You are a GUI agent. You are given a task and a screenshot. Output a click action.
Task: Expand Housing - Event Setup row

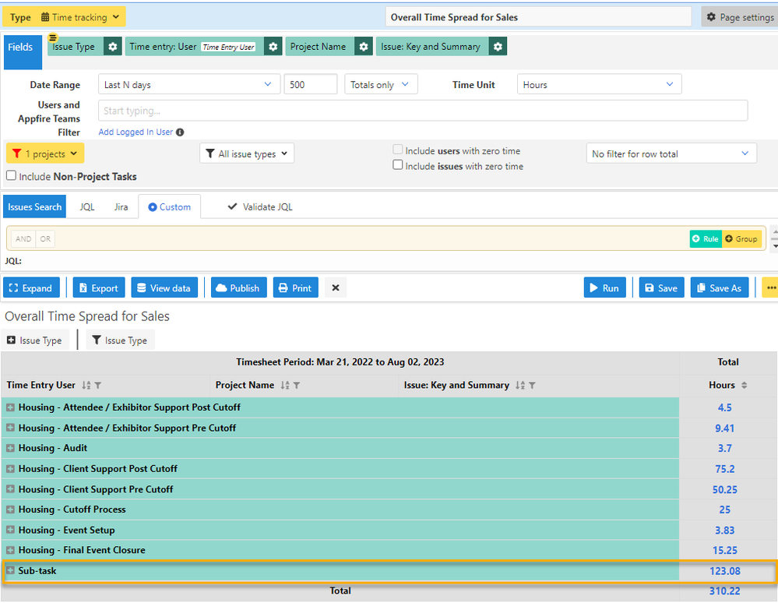coord(10,530)
